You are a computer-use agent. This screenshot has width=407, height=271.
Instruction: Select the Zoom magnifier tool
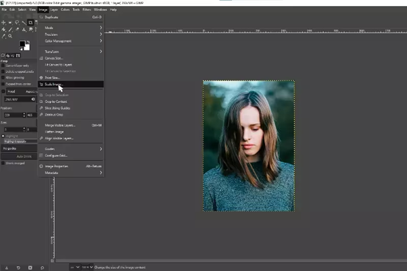pyautogui.click(x=10, y=36)
